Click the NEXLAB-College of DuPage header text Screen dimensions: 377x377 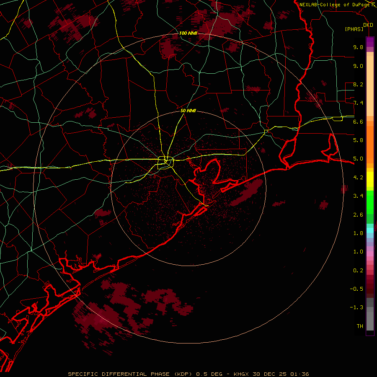(334, 5)
